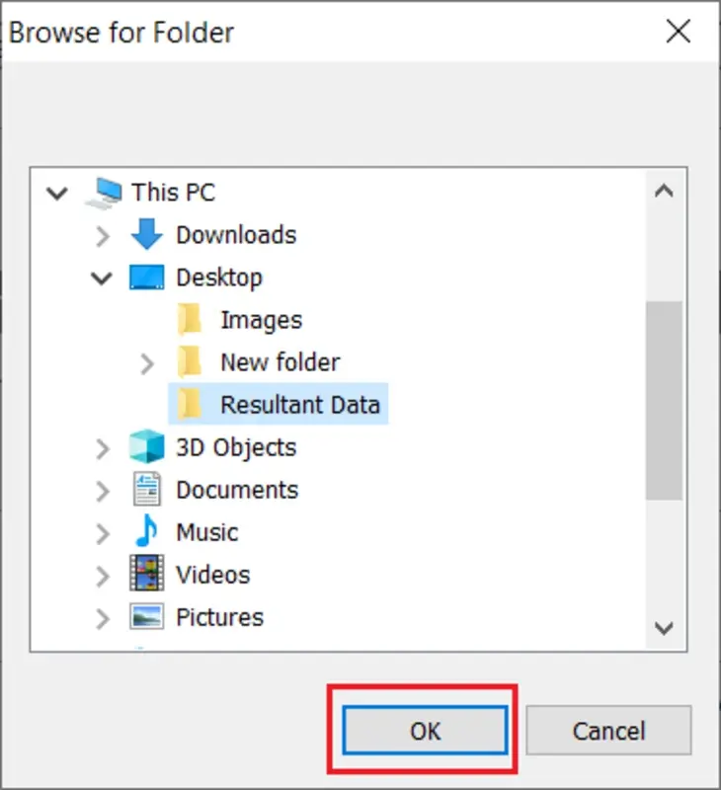Expand the 3D Objects node
Image resolution: width=721 pixels, height=790 pixels.
[102, 447]
